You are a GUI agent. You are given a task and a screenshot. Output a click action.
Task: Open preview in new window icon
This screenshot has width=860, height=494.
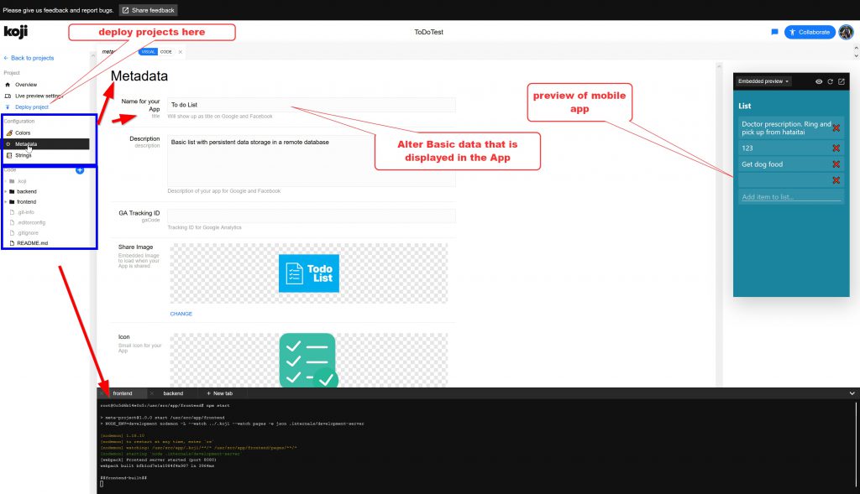click(x=842, y=81)
